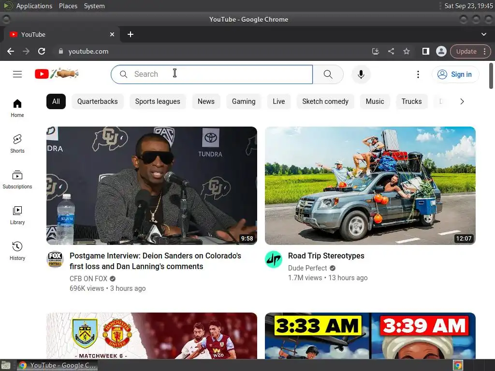Click the page vertical scrollbar
This screenshot has height=371, width=495.
point(491,76)
